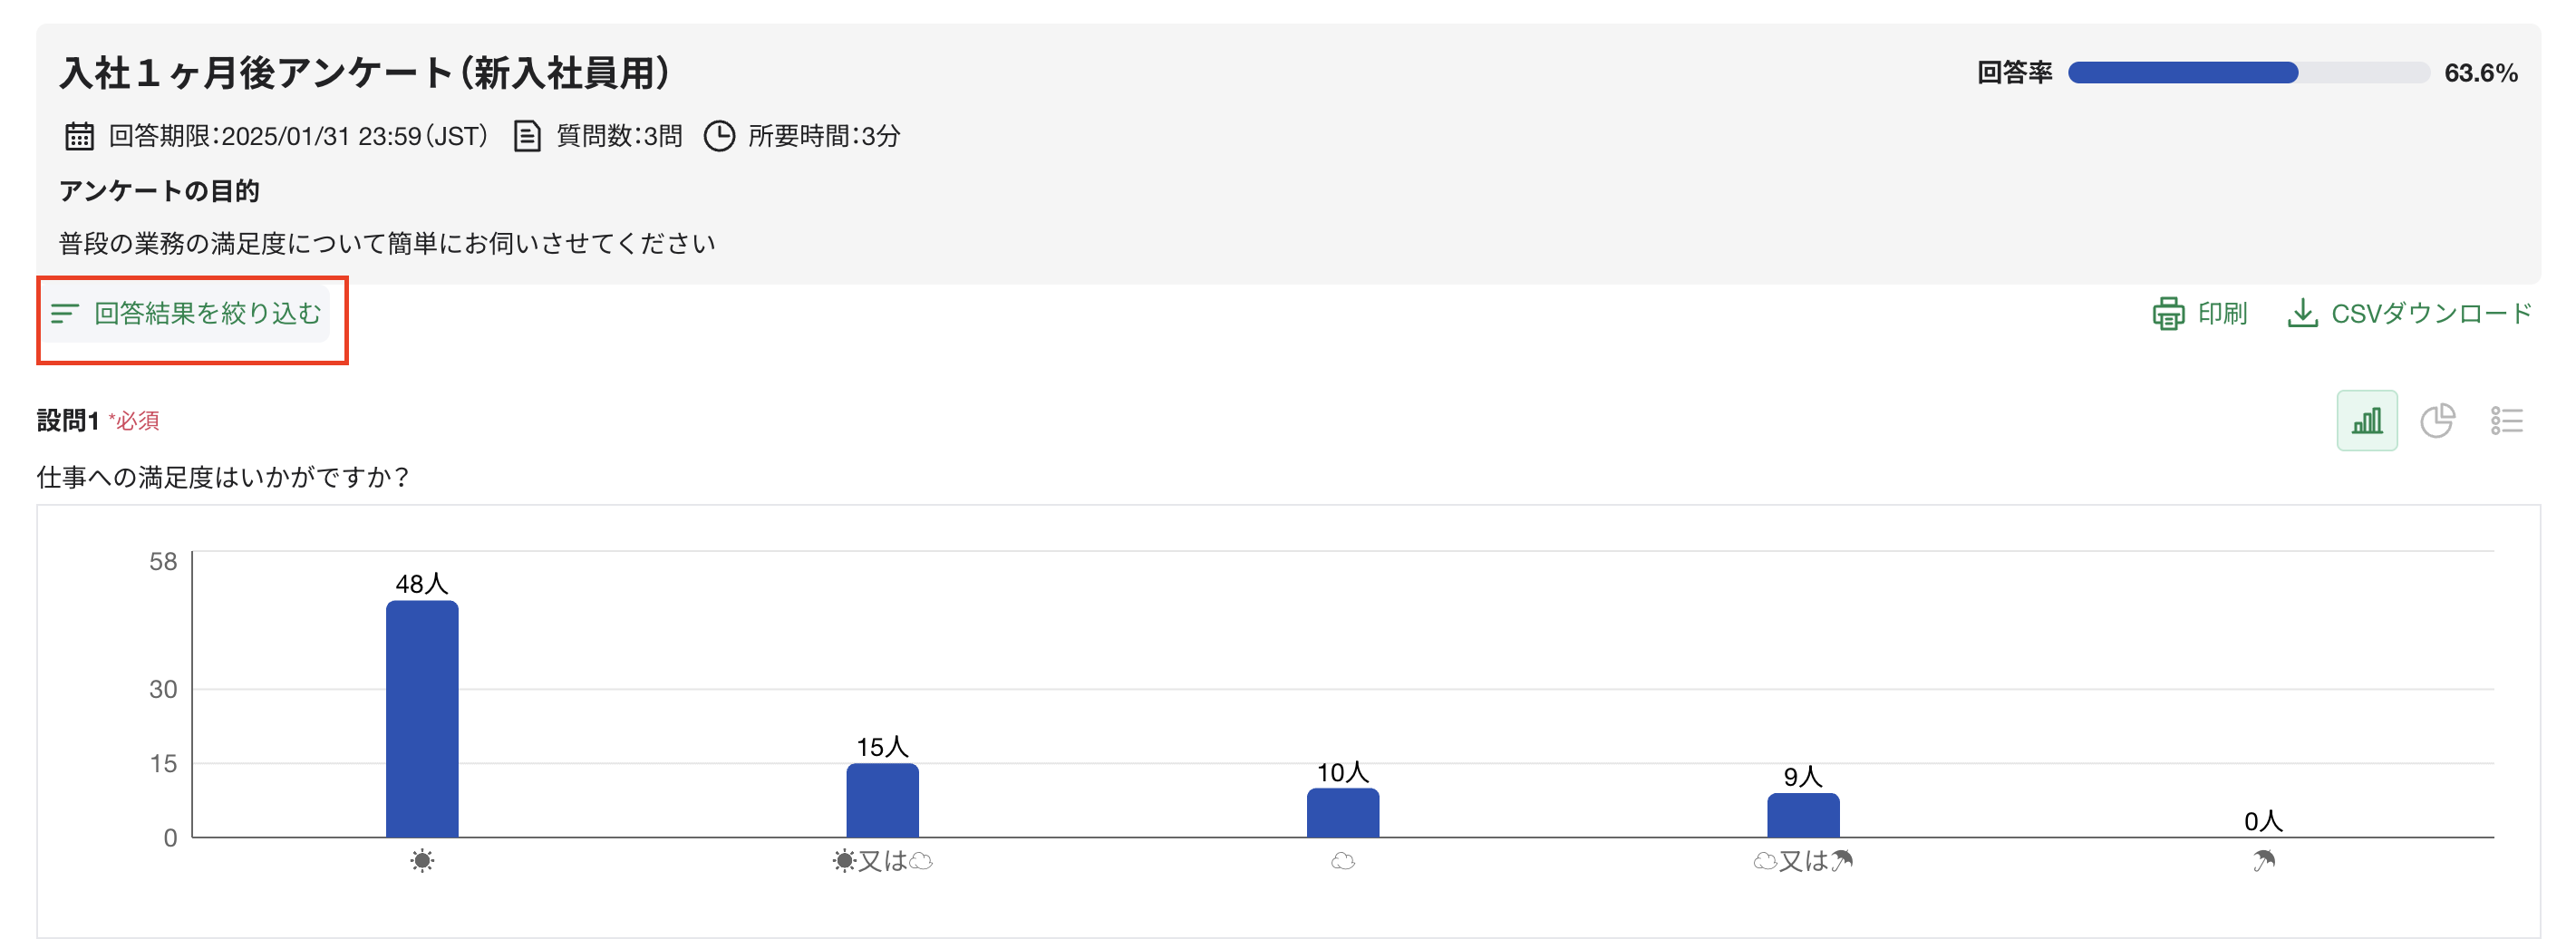The width and height of the screenshot is (2576, 939).
Task: Click the document icon beside 質問数
Action: [x=527, y=136]
